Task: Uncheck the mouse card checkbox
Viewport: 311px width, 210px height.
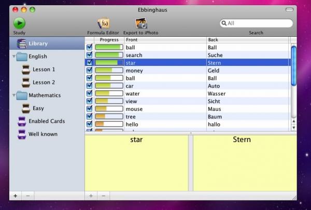Action: pyautogui.click(x=90, y=109)
